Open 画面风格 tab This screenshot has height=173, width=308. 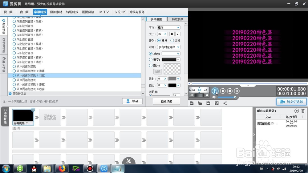[x=88, y=12]
